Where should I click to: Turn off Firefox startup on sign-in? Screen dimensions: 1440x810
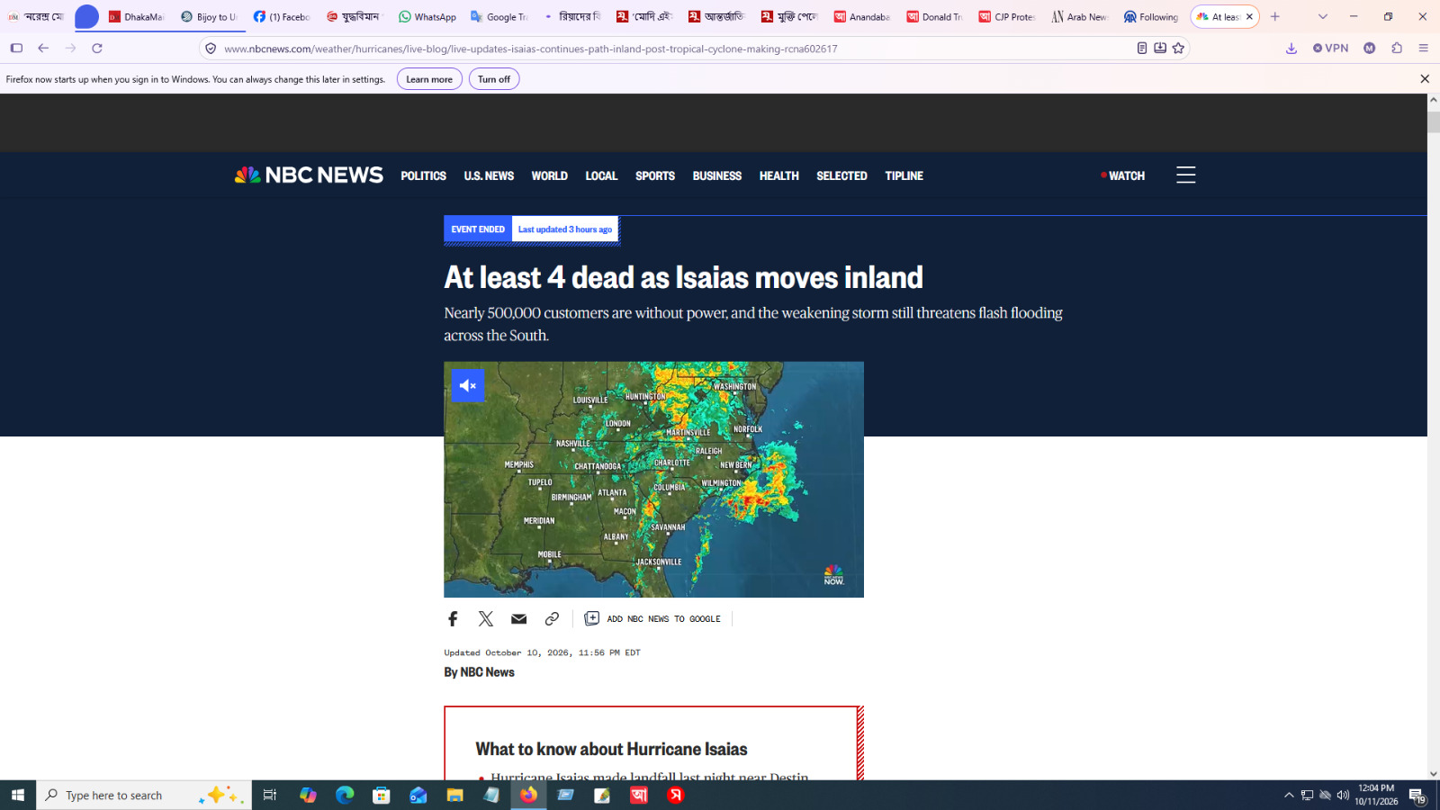(494, 79)
